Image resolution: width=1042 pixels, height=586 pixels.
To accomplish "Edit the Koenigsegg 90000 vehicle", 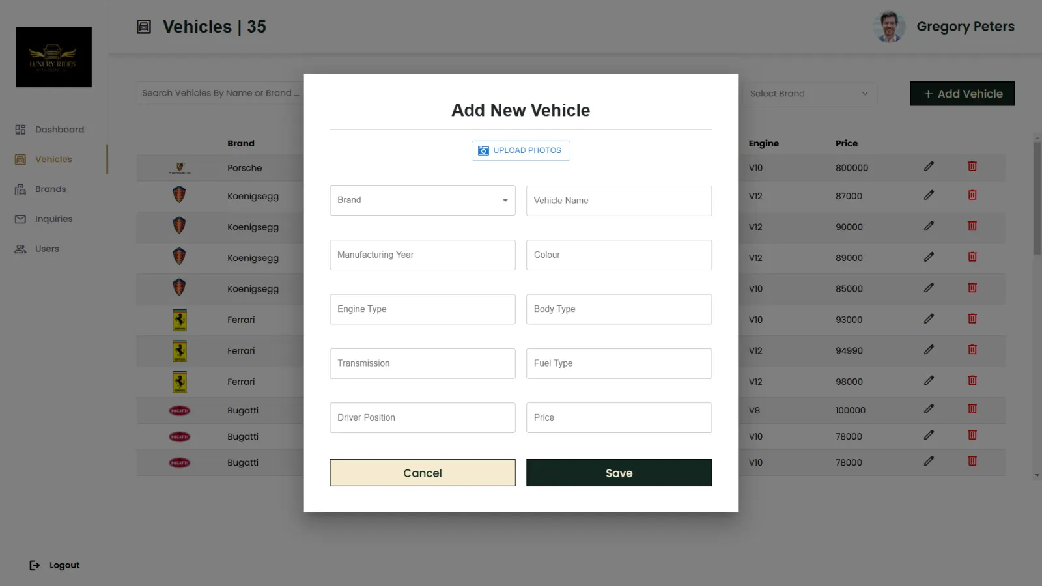I will [x=929, y=226].
